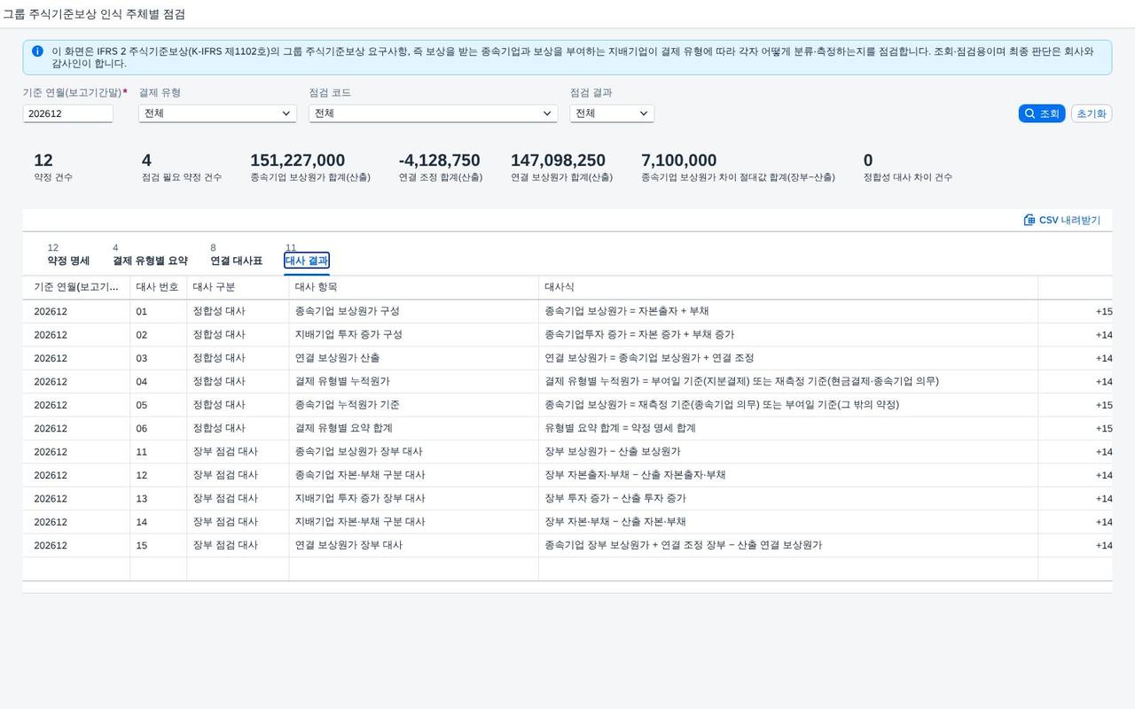Click the 대사식 column header

click(788, 287)
